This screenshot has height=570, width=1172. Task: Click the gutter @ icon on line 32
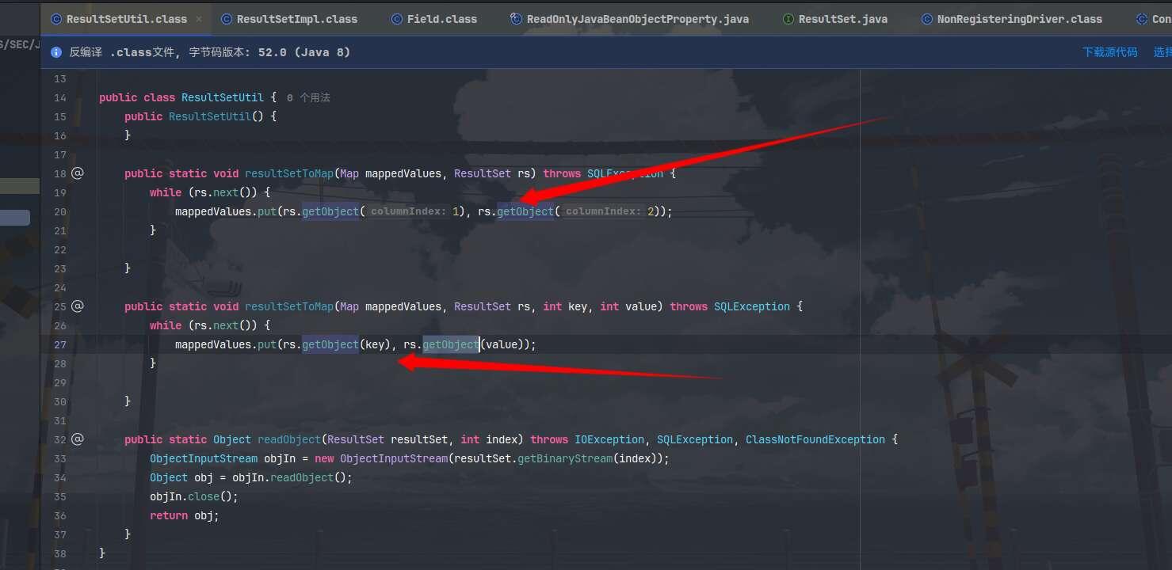coord(77,439)
